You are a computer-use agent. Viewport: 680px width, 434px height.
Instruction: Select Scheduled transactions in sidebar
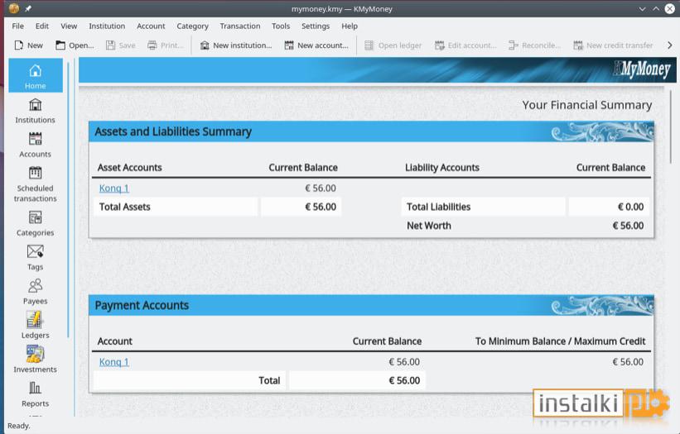click(35, 184)
